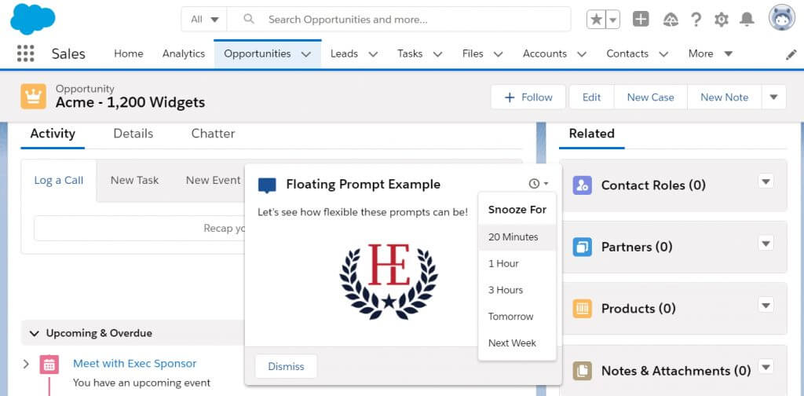
Task: Collapse the Upcoming & Overdue section
Action: click(x=35, y=333)
